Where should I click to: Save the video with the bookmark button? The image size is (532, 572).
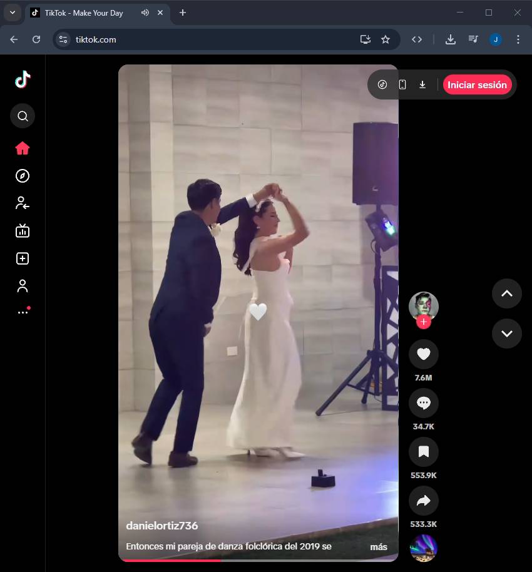tap(423, 452)
